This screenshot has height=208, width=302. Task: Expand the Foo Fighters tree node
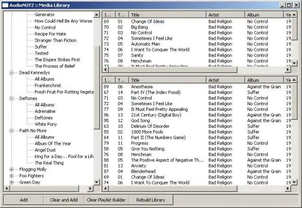tap(11, 176)
